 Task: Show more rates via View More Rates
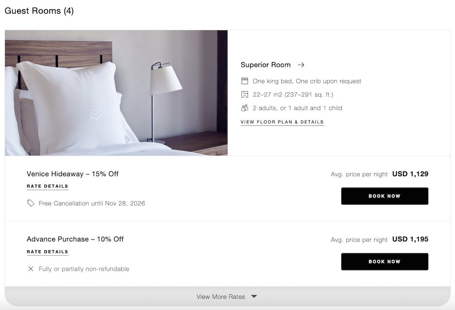[x=221, y=297]
